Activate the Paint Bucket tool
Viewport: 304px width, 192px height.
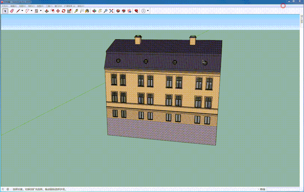coord(87,11)
